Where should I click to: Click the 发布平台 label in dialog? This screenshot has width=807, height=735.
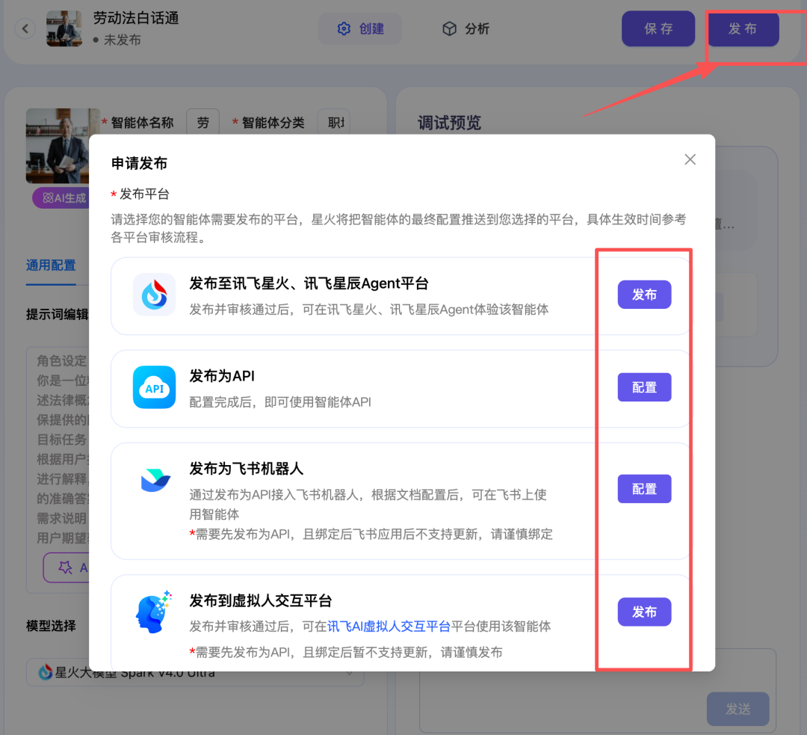pyautogui.click(x=144, y=194)
